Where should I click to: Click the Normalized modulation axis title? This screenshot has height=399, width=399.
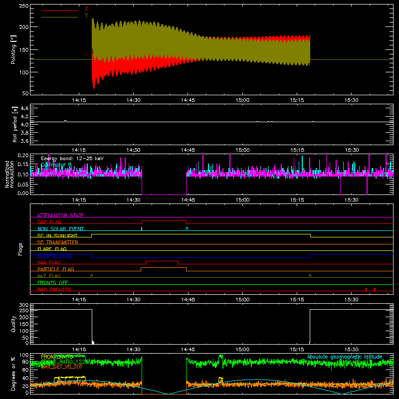click(x=9, y=174)
